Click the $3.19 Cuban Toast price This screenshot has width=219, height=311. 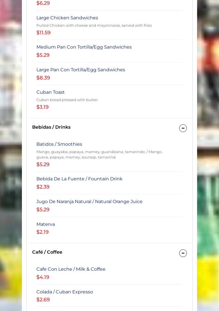[42, 107]
